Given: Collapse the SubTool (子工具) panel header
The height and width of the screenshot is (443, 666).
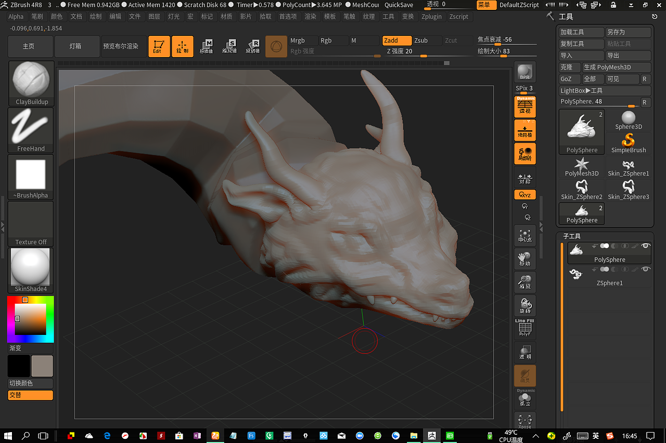Looking at the screenshot, I should [x=572, y=236].
